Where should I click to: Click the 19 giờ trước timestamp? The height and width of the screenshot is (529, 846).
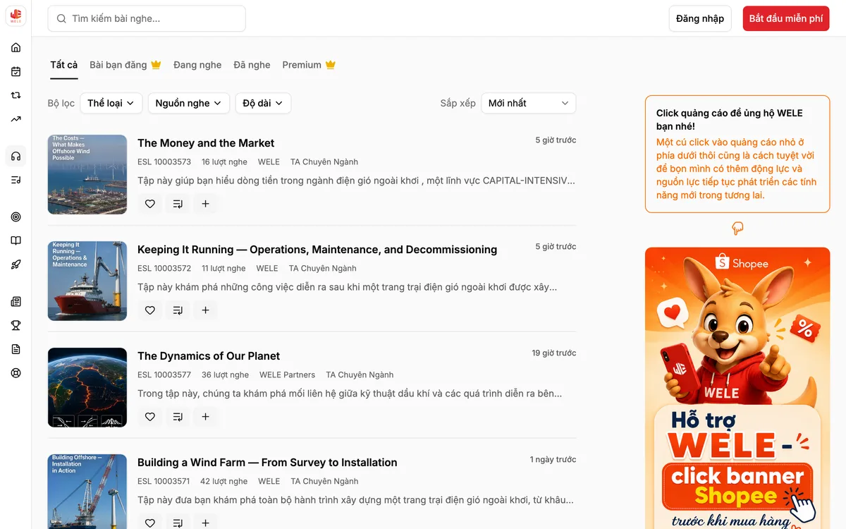click(554, 353)
